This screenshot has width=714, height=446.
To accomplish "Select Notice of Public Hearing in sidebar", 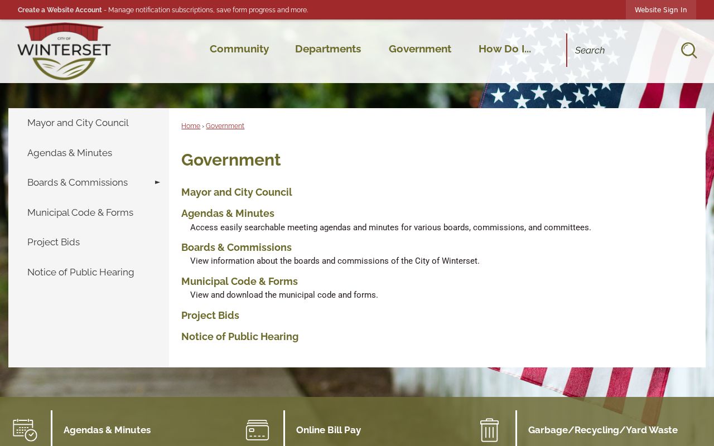I will pos(89,272).
